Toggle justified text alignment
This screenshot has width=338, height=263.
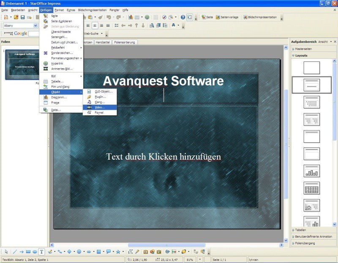click(108, 25)
